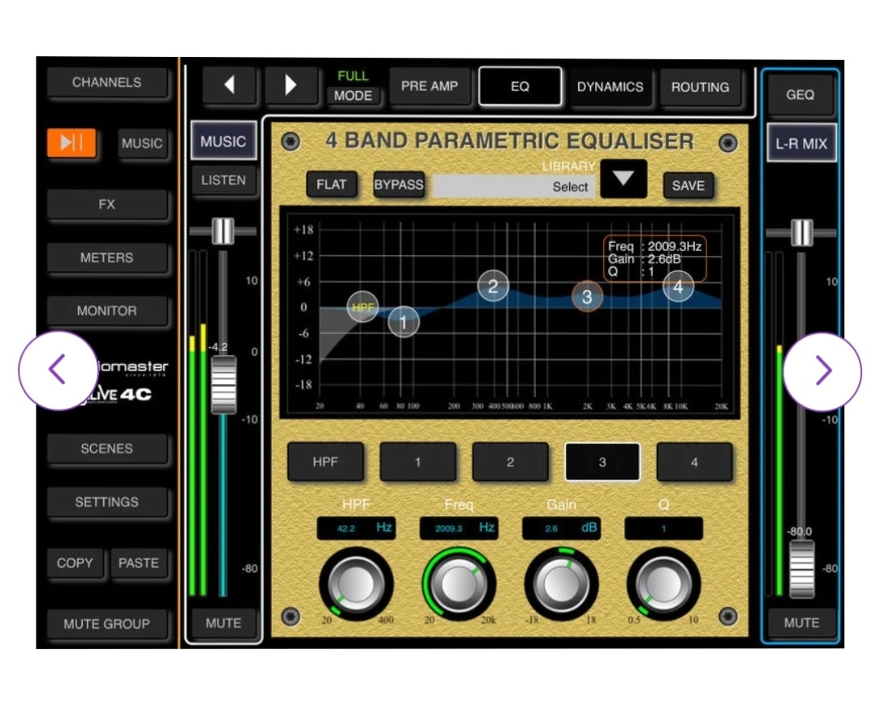Show next image with right carousel chevron
The height and width of the screenshot is (715, 880).
point(822,370)
